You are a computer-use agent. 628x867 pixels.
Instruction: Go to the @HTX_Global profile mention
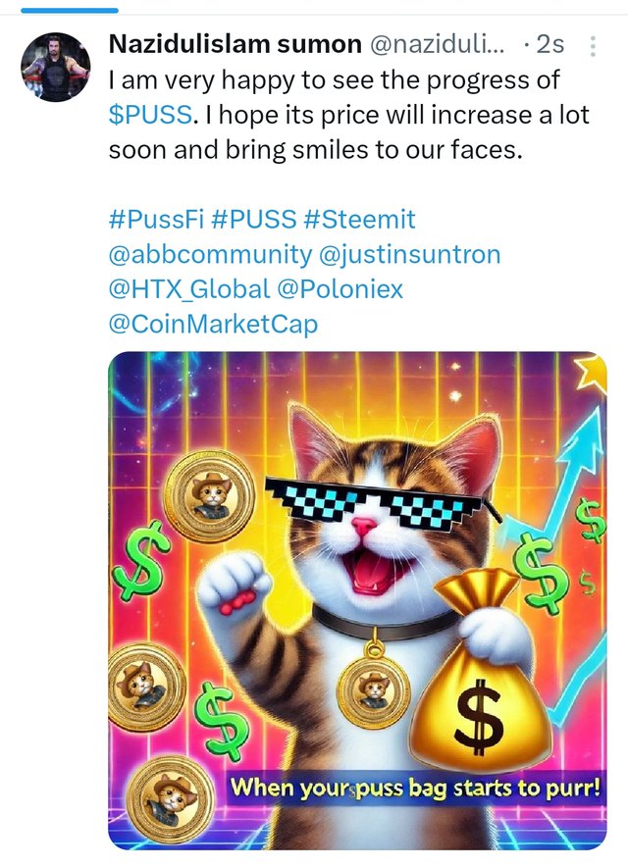[x=188, y=289]
